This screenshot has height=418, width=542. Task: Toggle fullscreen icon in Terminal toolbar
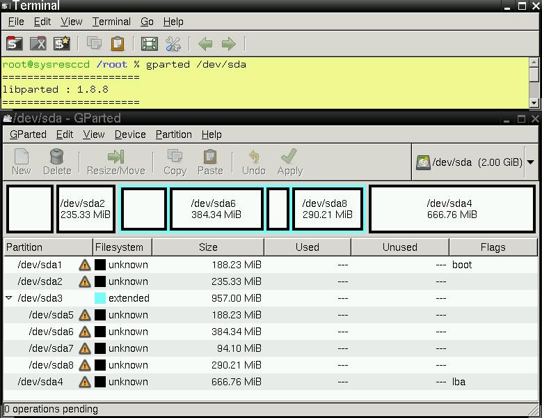[150, 44]
